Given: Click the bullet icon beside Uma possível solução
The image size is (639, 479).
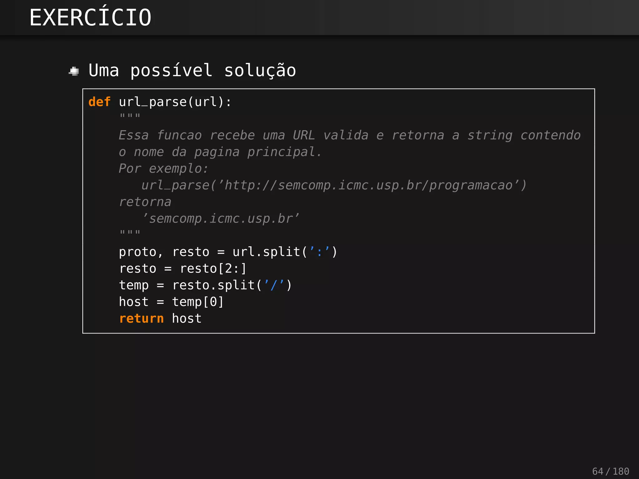Looking at the screenshot, I should 74,71.
